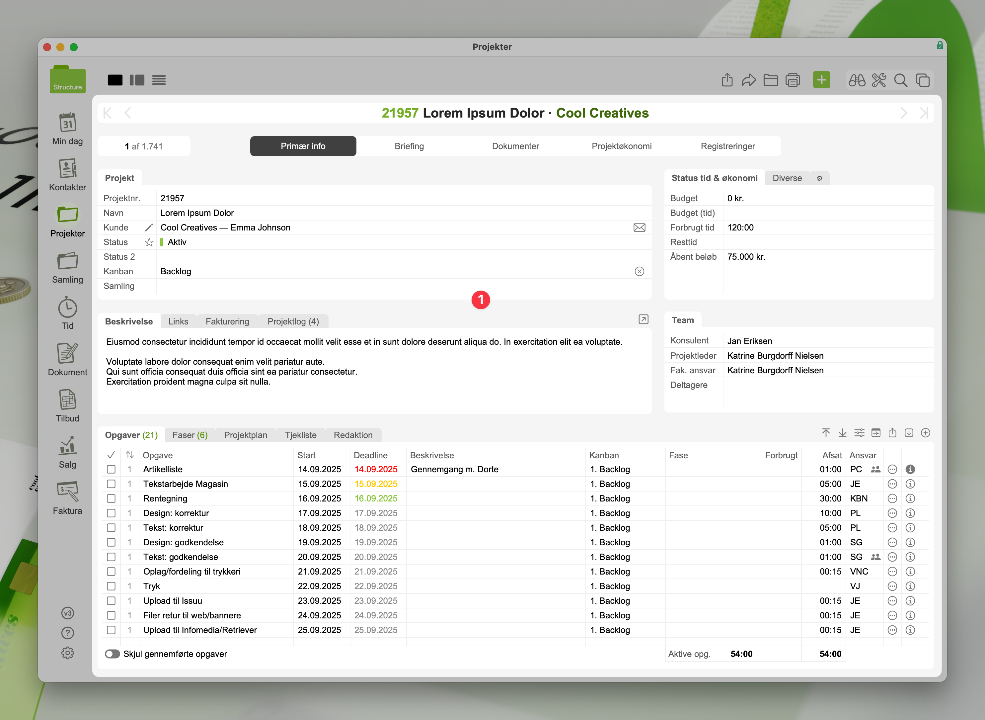Check the Artikelliste task checkbox

coord(111,469)
